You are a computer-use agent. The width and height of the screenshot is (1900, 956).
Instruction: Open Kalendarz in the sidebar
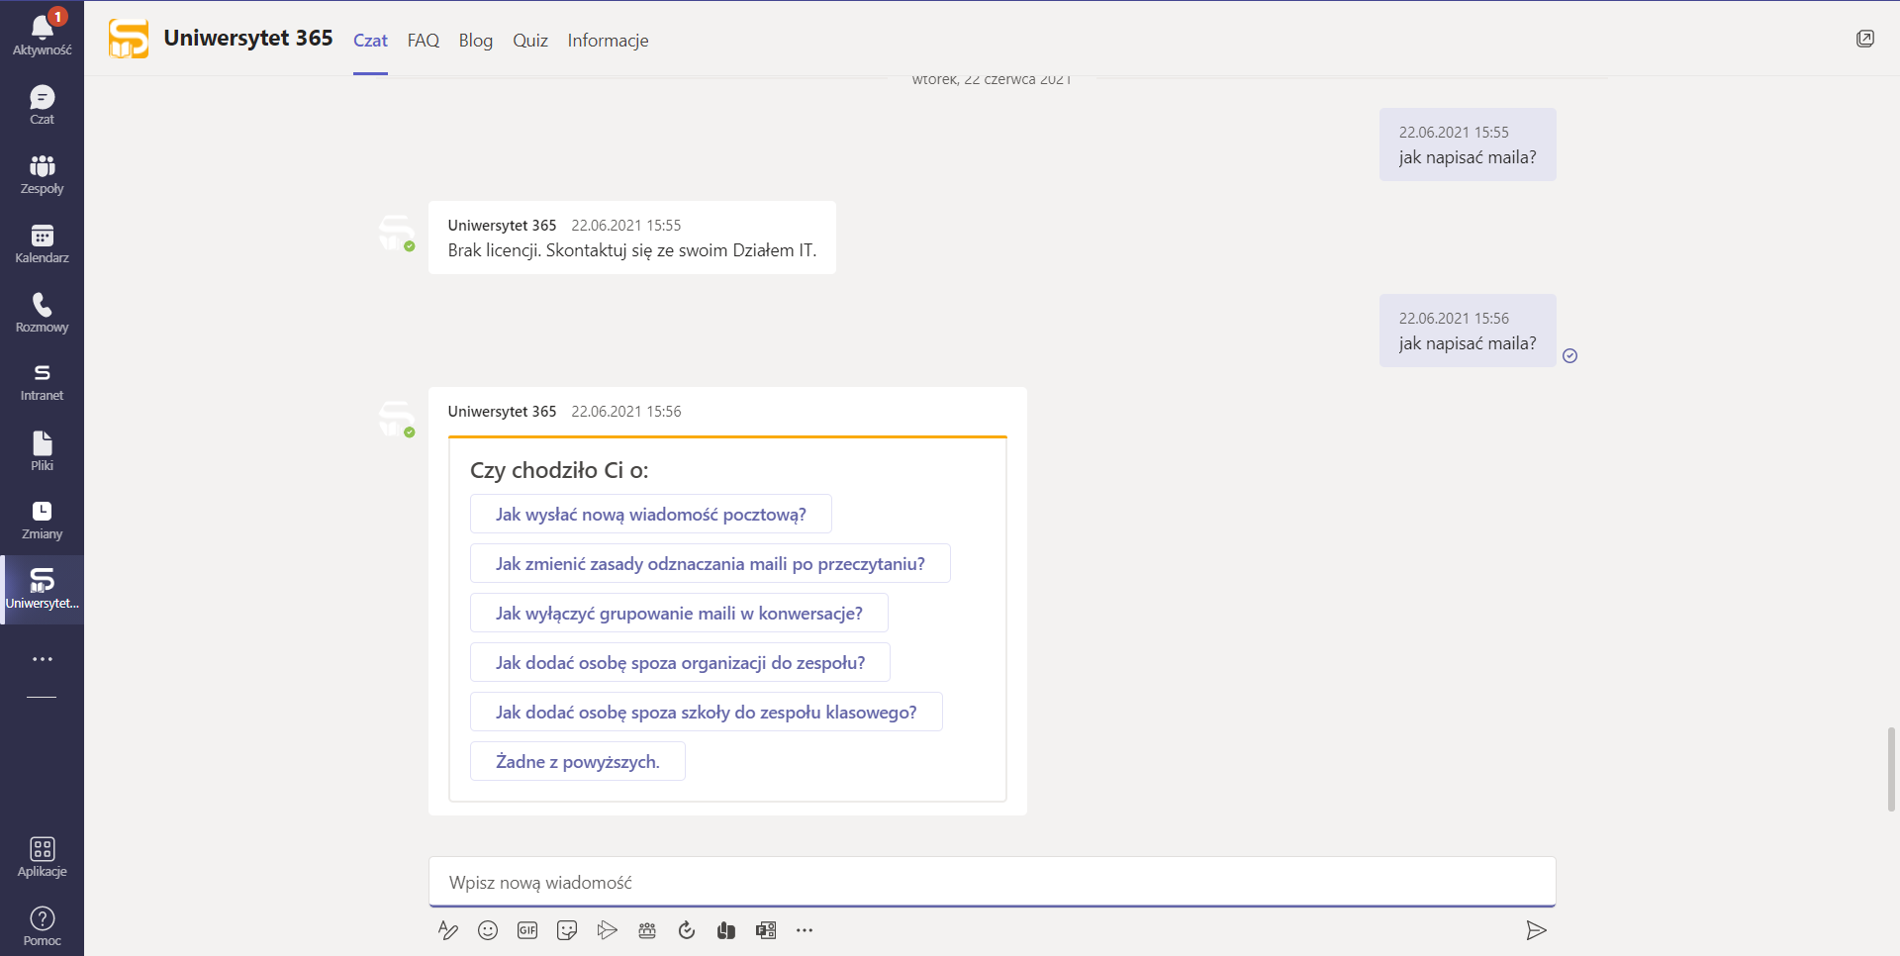tap(42, 243)
